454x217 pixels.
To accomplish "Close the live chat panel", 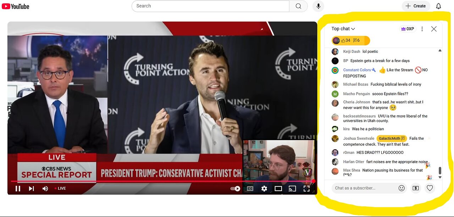I will click(434, 29).
